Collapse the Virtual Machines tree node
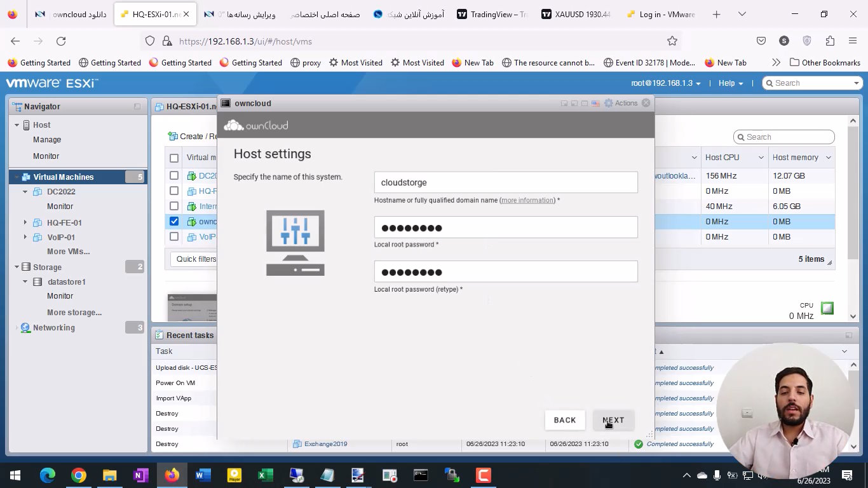 [17, 177]
